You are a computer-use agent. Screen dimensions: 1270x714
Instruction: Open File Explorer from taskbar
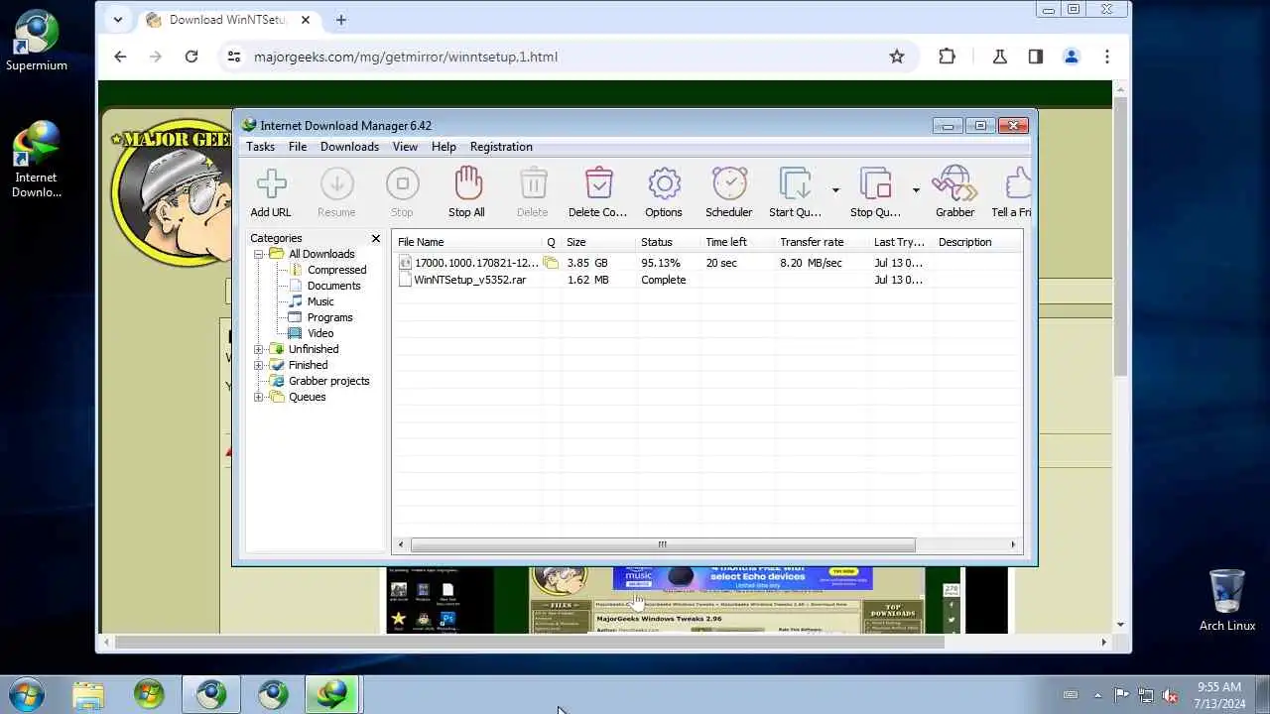coord(87,695)
